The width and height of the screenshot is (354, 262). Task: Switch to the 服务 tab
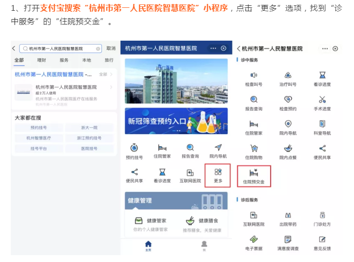point(64,60)
